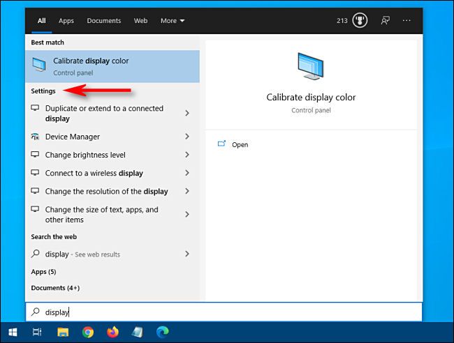
Task: Open the Windows Start button
Action: 13,333
